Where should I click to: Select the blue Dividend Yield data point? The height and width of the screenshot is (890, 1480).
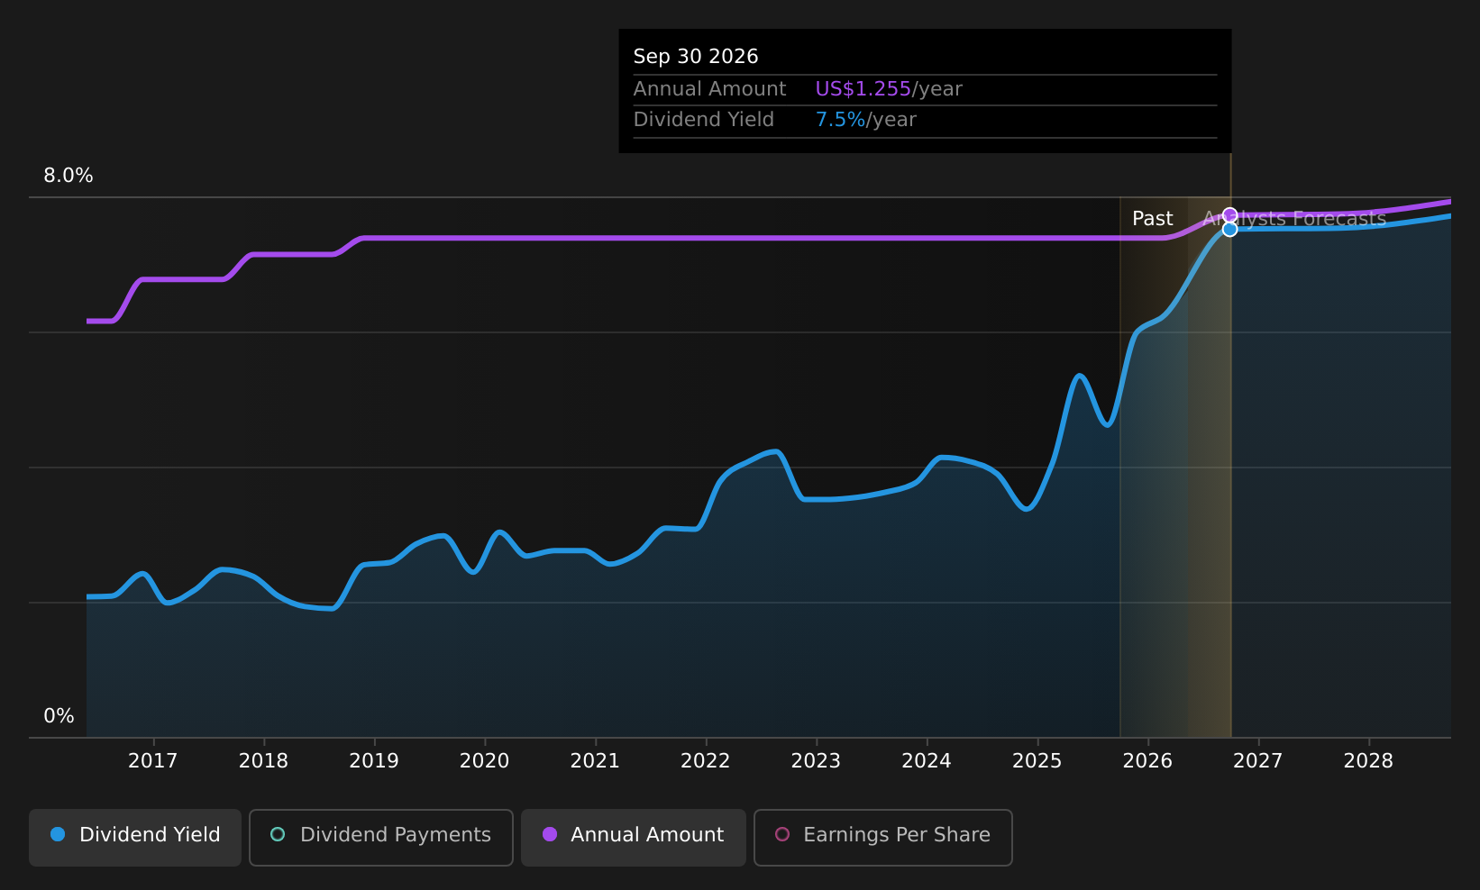coord(1229,229)
